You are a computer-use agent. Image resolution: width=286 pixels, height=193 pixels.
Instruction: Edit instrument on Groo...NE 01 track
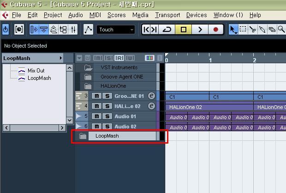pos(151,96)
